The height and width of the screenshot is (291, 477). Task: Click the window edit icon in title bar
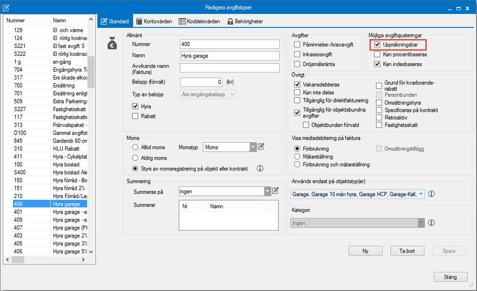(x=6, y=7)
